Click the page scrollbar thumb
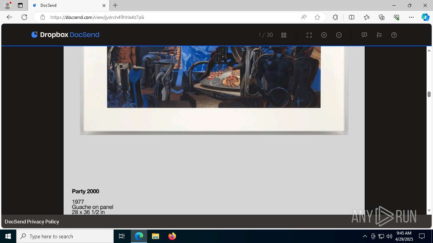433x243 pixels. pos(429,94)
